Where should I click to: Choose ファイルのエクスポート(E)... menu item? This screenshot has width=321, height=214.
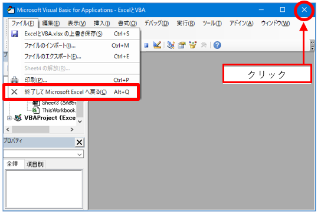[74, 57]
